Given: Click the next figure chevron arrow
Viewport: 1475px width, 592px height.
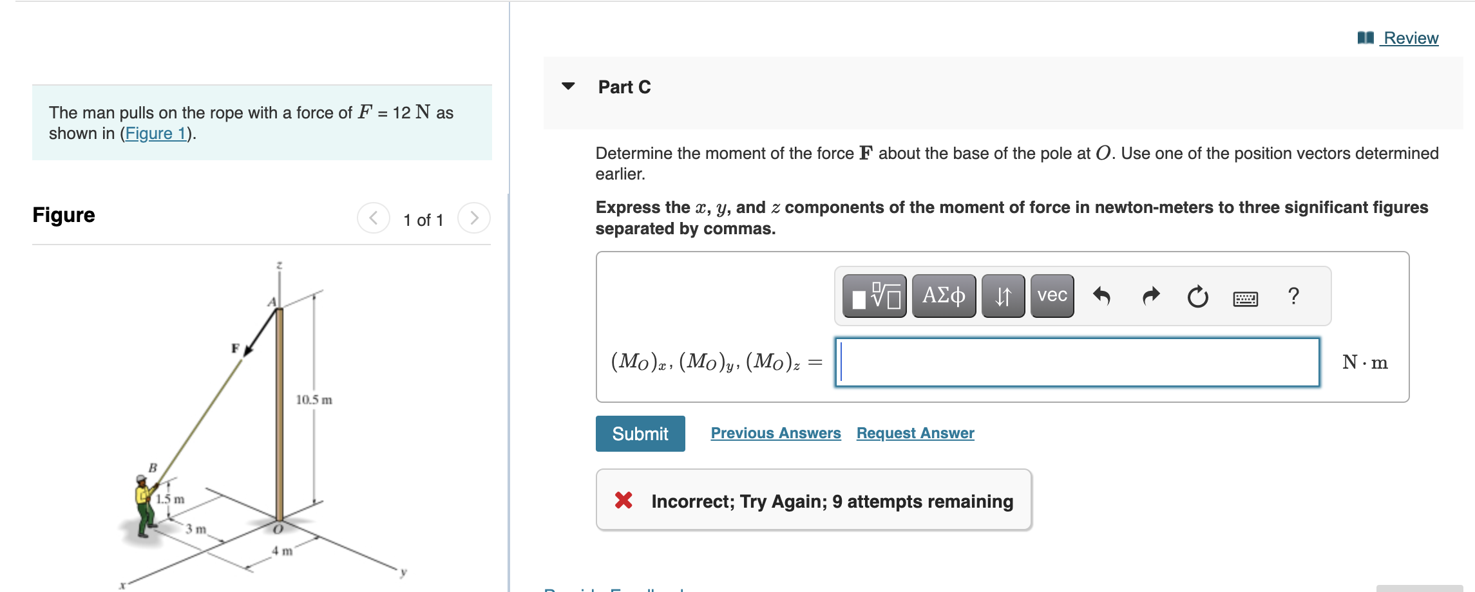Looking at the screenshot, I should [x=474, y=218].
